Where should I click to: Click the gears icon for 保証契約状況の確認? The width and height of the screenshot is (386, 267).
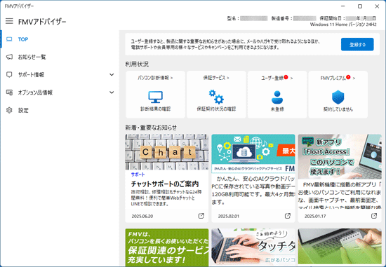[x=216, y=97]
